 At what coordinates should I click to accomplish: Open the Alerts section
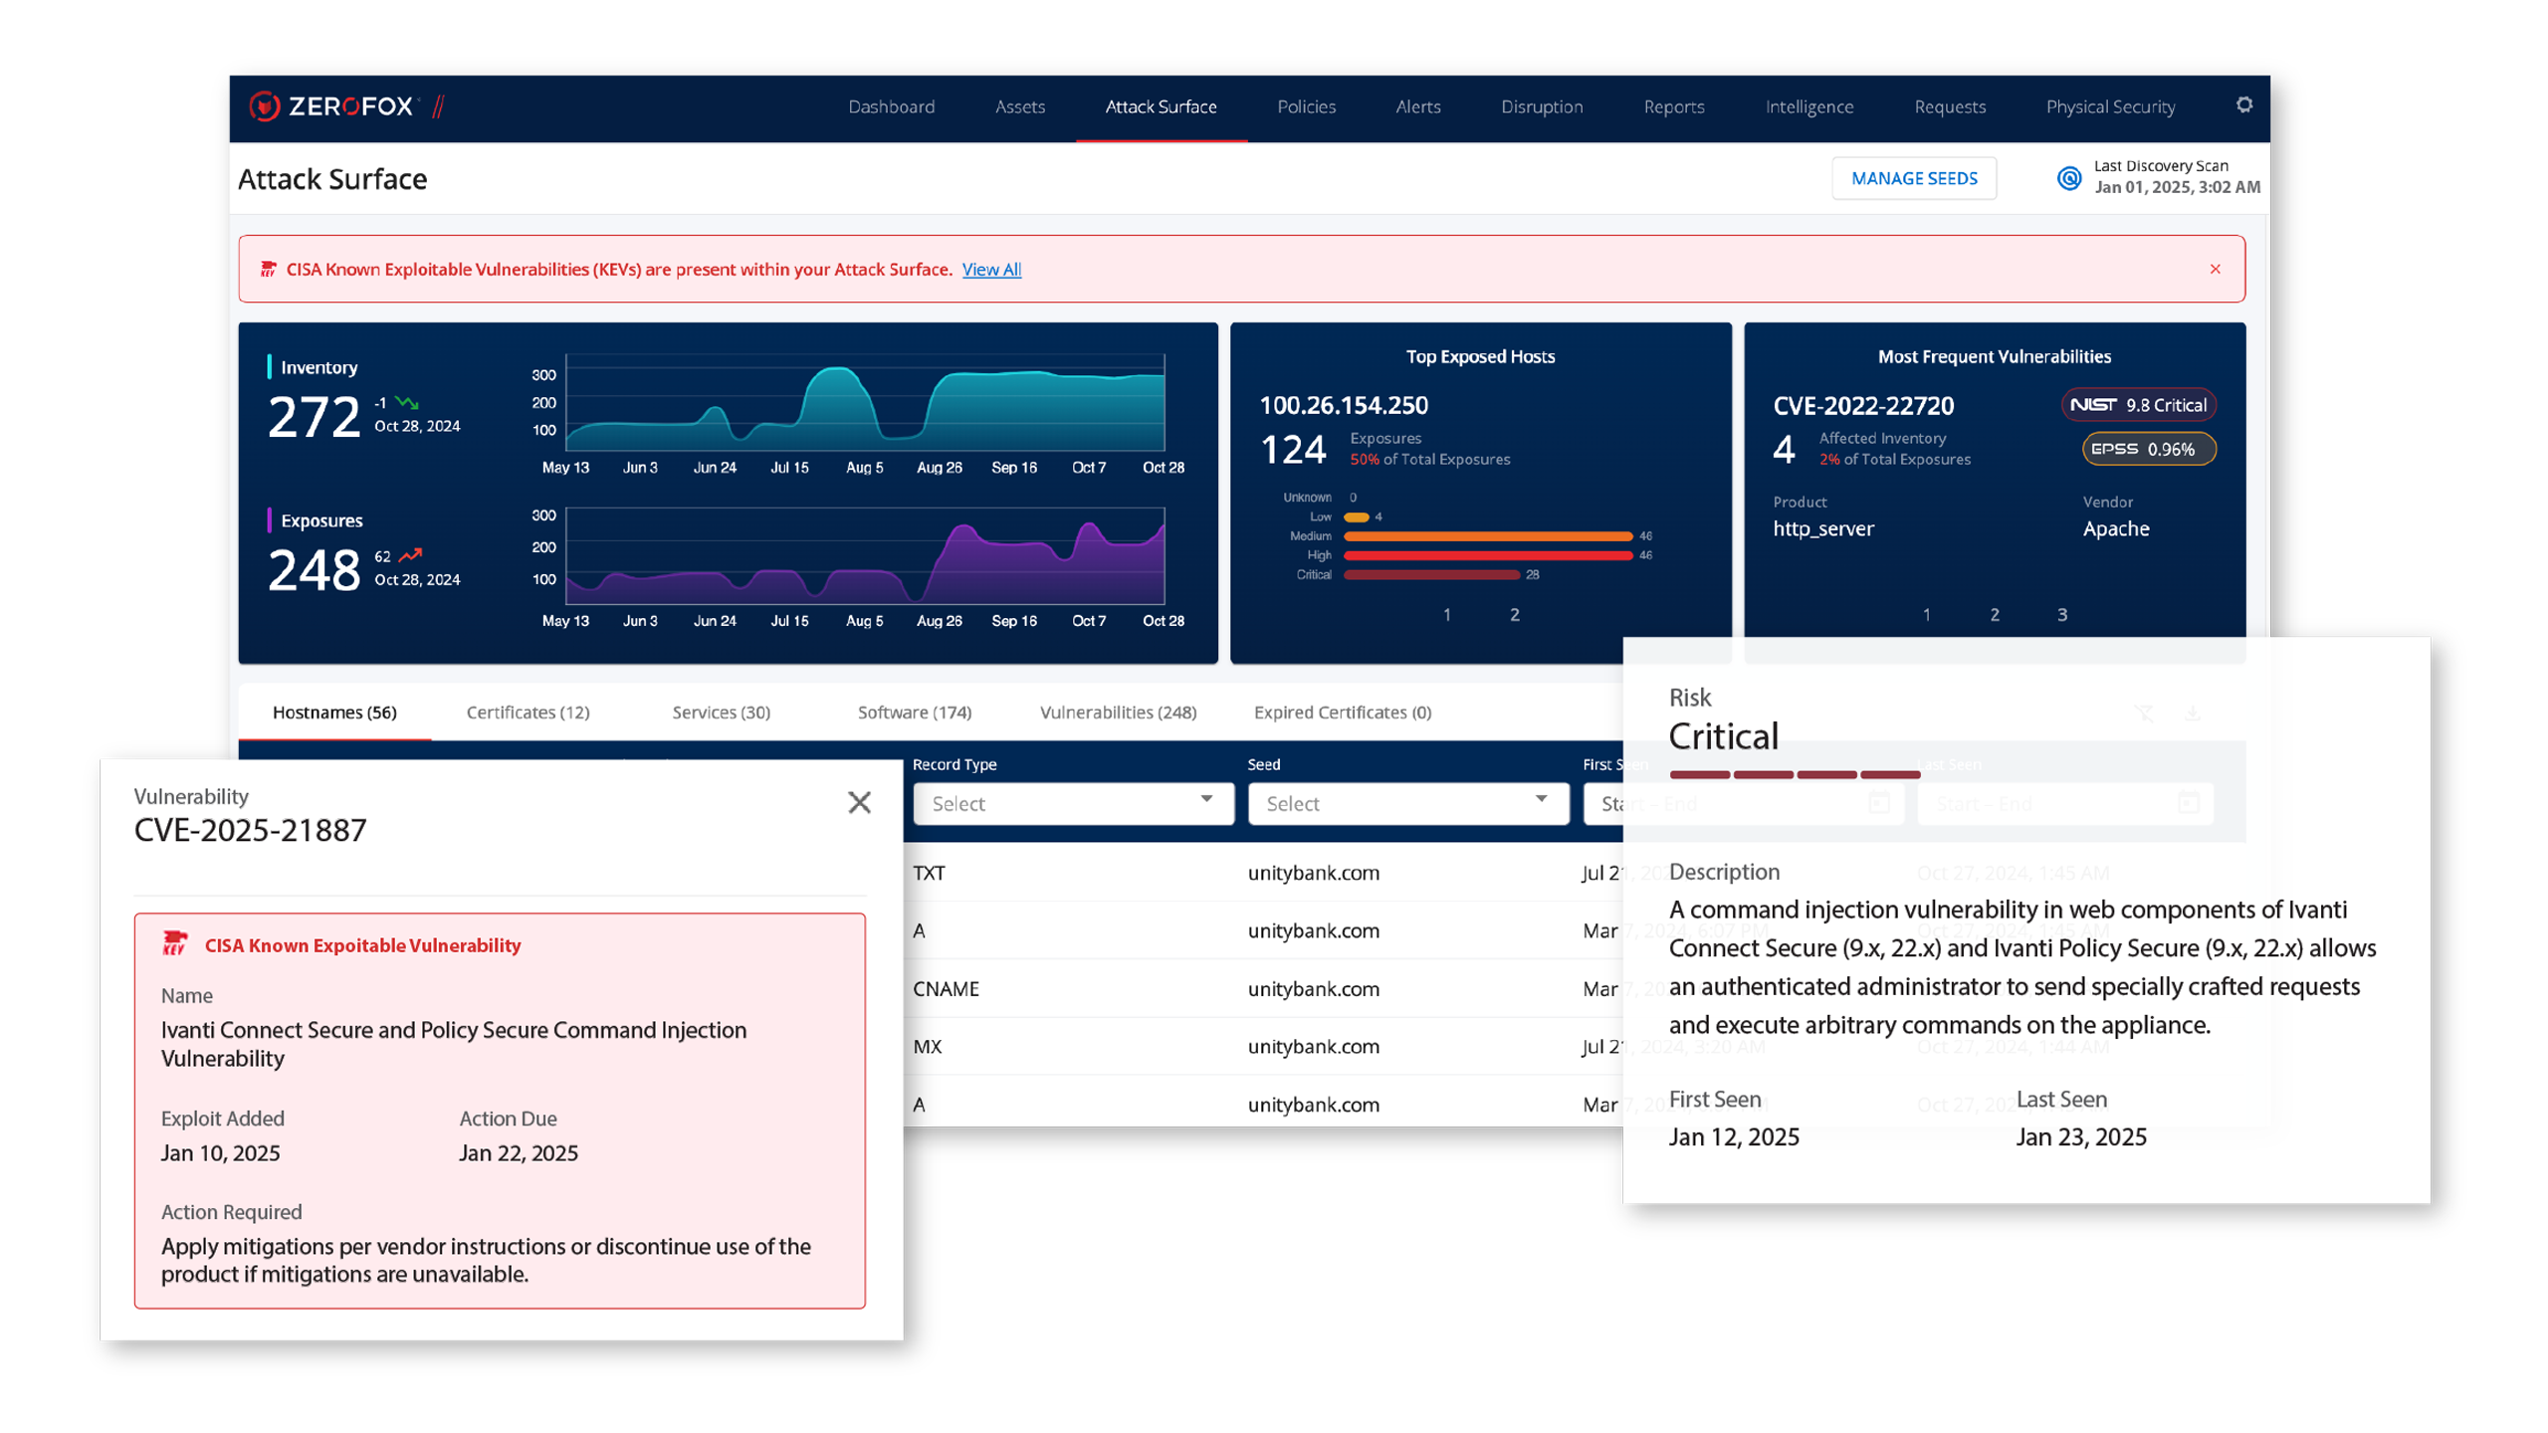(x=1417, y=106)
